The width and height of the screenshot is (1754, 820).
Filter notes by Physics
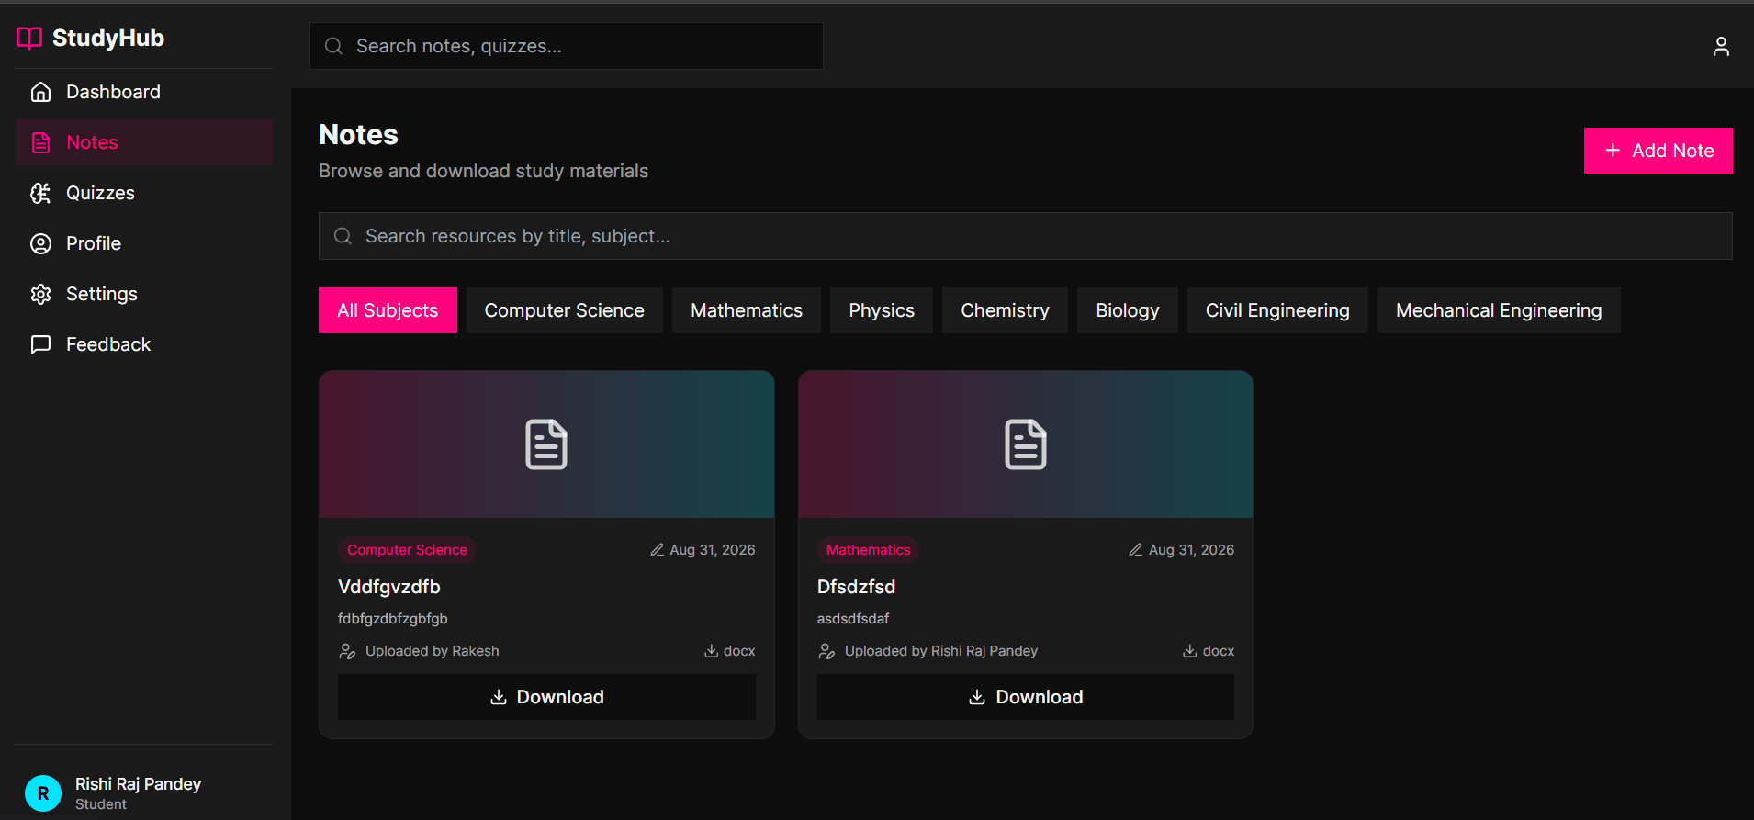(x=882, y=310)
